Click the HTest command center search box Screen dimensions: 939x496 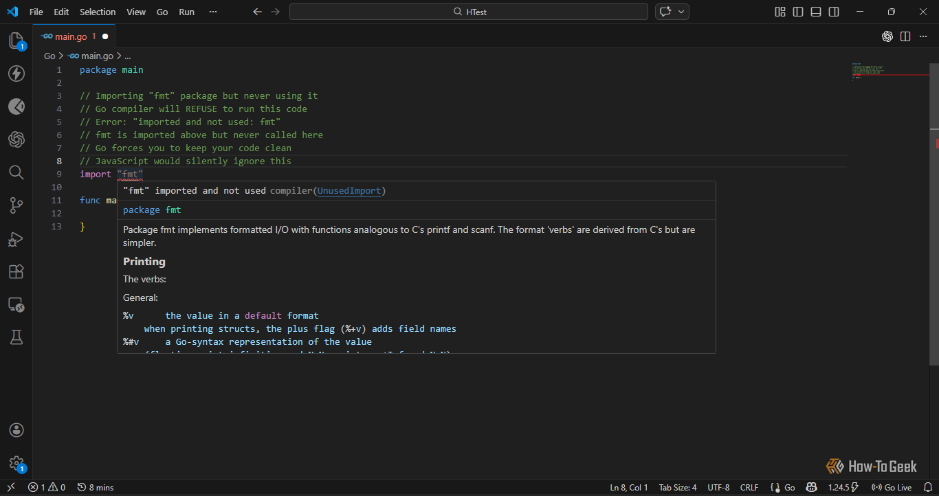469,12
